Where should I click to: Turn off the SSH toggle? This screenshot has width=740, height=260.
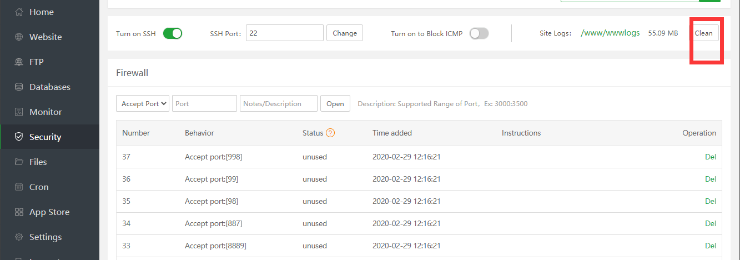[x=173, y=33]
